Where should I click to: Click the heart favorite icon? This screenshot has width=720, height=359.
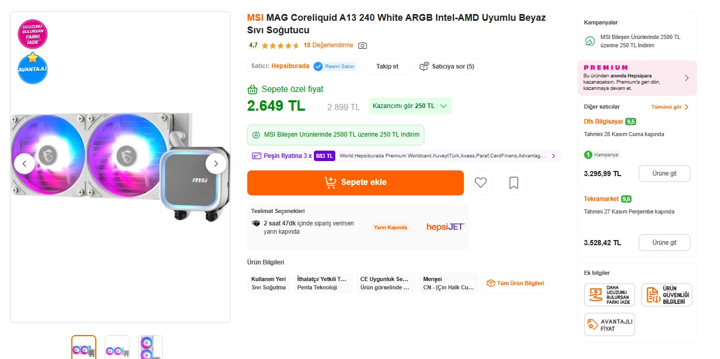pos(481,182)
